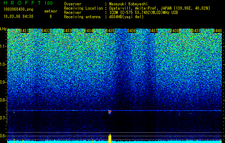Click the 0.7 frequency axis label
225x143 pixels.
point(3,118)
